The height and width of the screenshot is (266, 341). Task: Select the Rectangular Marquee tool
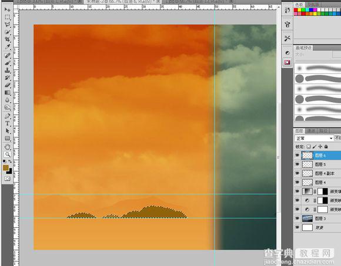pyautogui.click(x=8, y=17)
